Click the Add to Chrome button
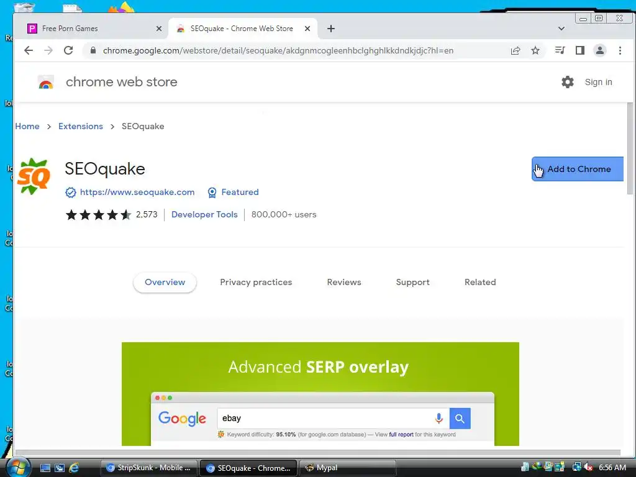 coord(577,169)
